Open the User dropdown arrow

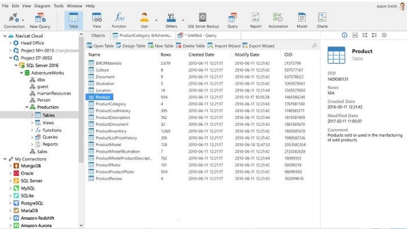point(156,20)
